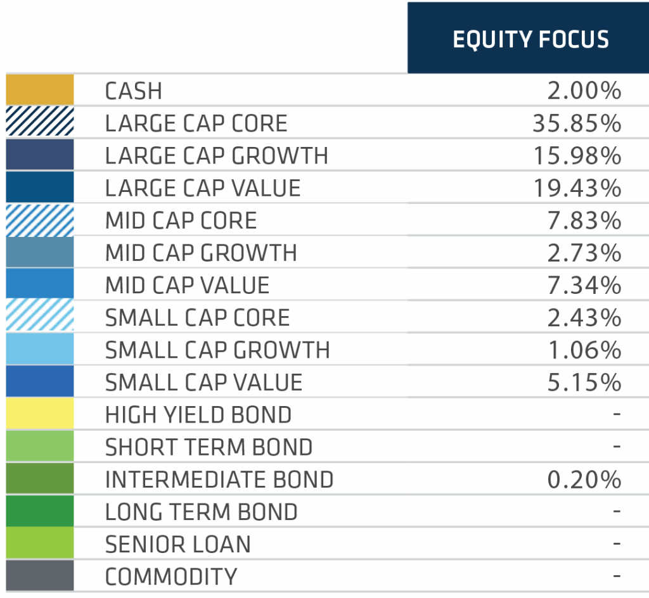Select the LARGE CAP VALUE label
The image size is (649, 598).
click(x=203, y=188)
